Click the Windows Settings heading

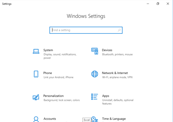pos(86,16)
